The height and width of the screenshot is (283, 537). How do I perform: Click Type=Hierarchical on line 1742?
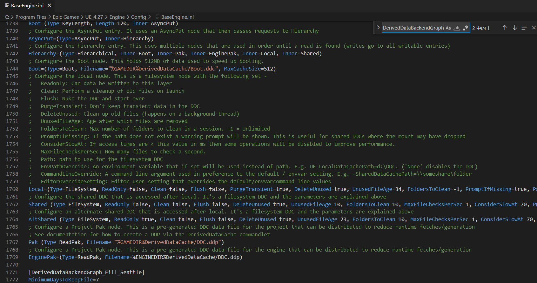(x=88, y=54)
